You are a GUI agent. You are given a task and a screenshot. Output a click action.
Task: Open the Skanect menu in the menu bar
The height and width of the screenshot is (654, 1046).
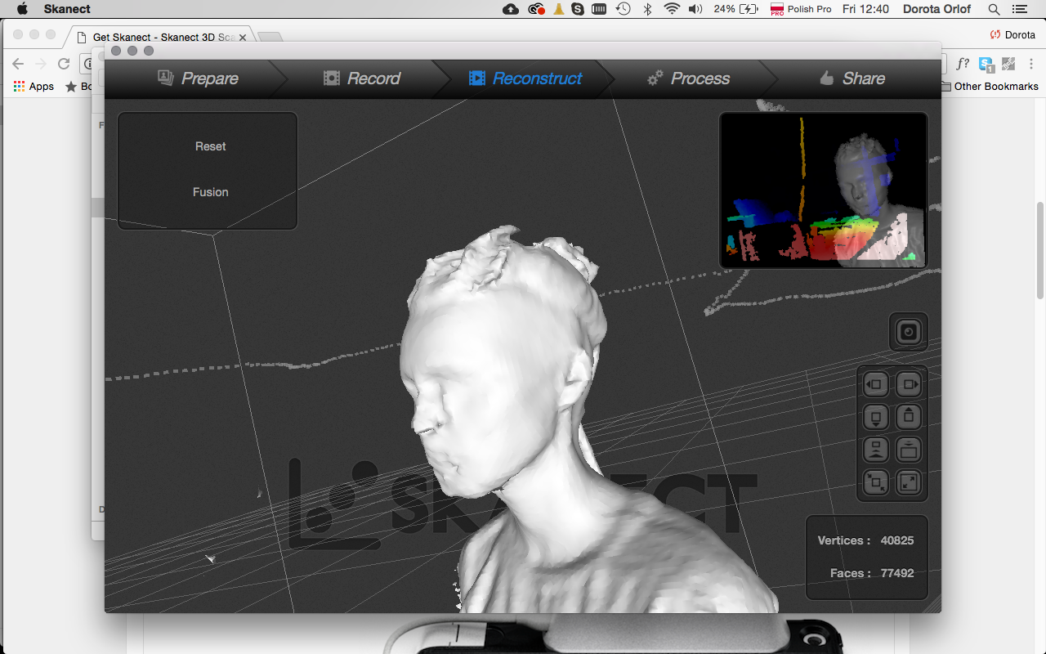click(68, 9)
